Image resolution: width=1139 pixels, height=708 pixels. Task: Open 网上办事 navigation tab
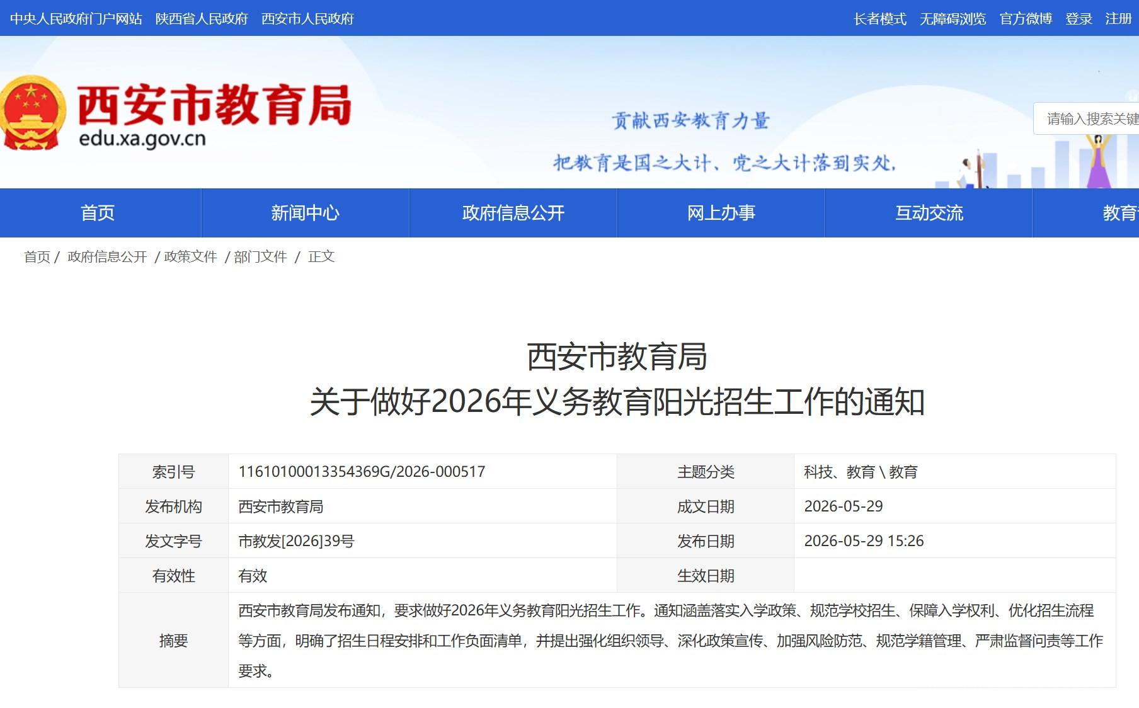point(721,213)
